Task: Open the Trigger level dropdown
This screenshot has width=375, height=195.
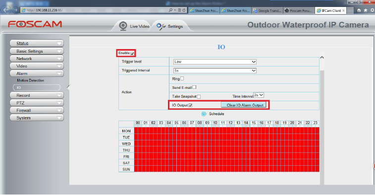Action: coord(215,62)
